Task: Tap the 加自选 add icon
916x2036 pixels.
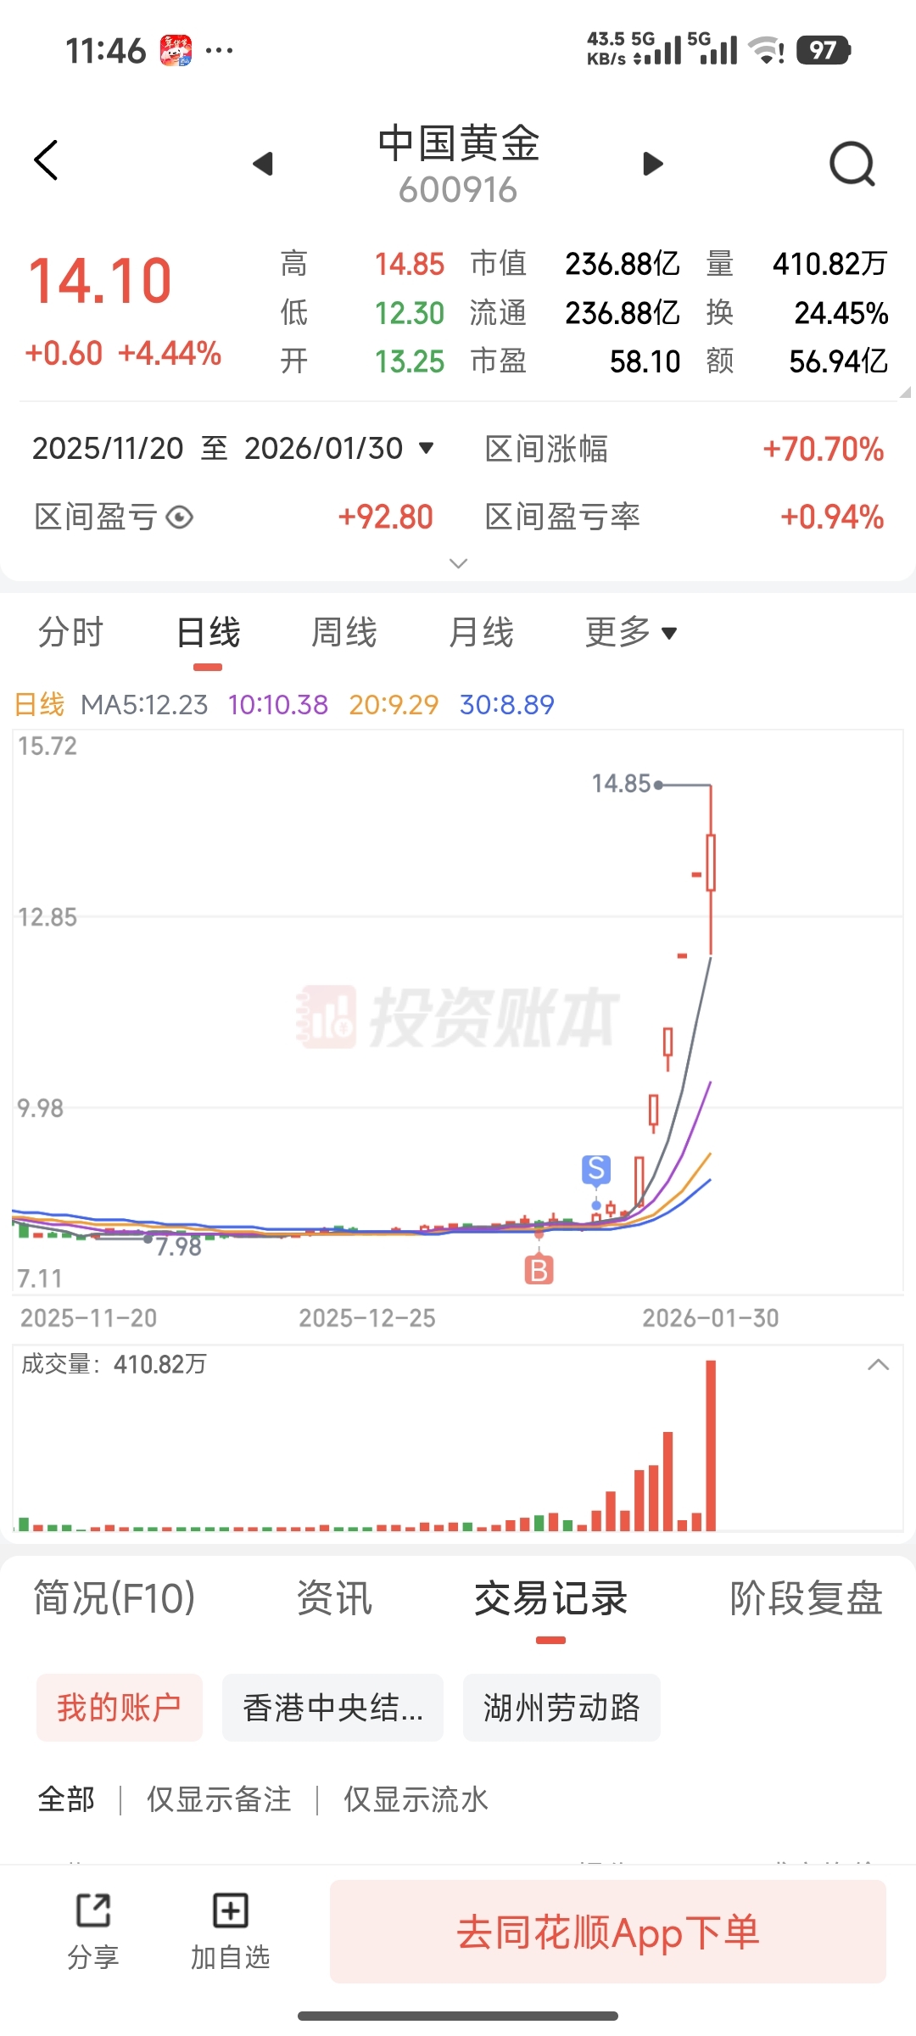Action: point(230,1931)
